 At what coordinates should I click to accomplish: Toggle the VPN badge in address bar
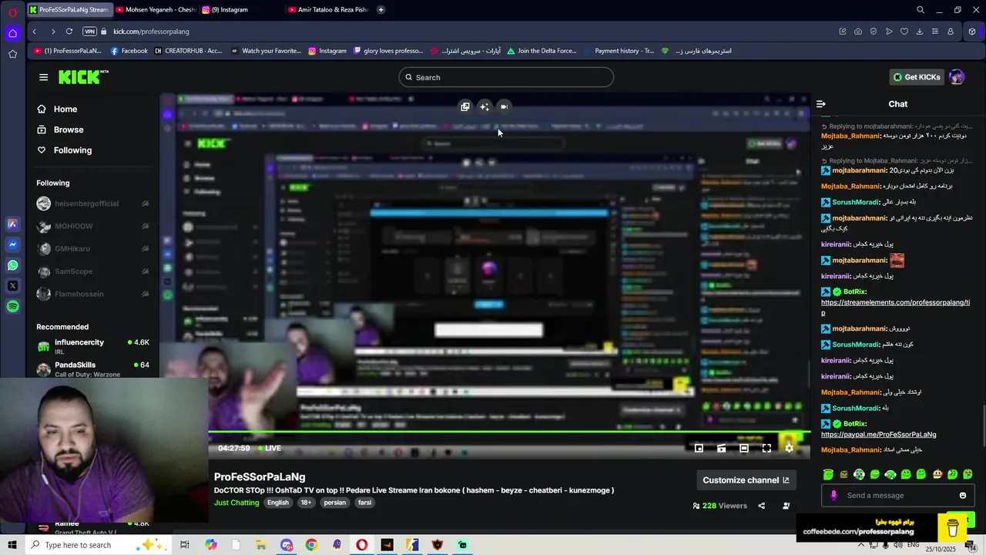coord(90,32)
